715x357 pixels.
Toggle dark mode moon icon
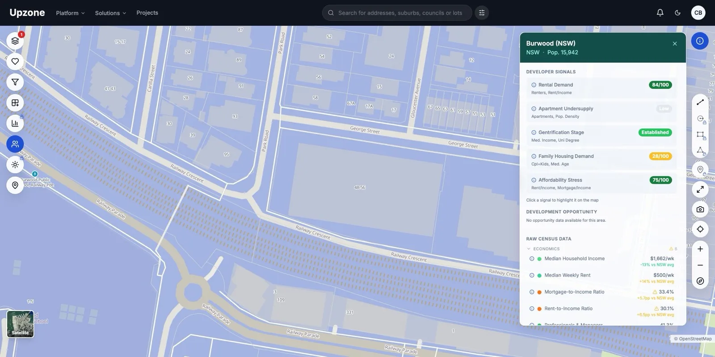677,13
